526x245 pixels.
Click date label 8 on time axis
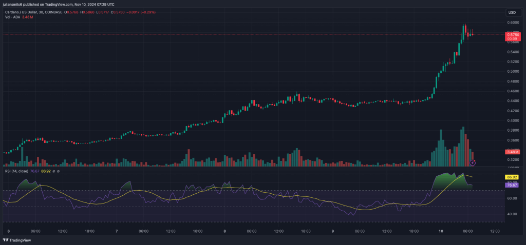(224, 231)
